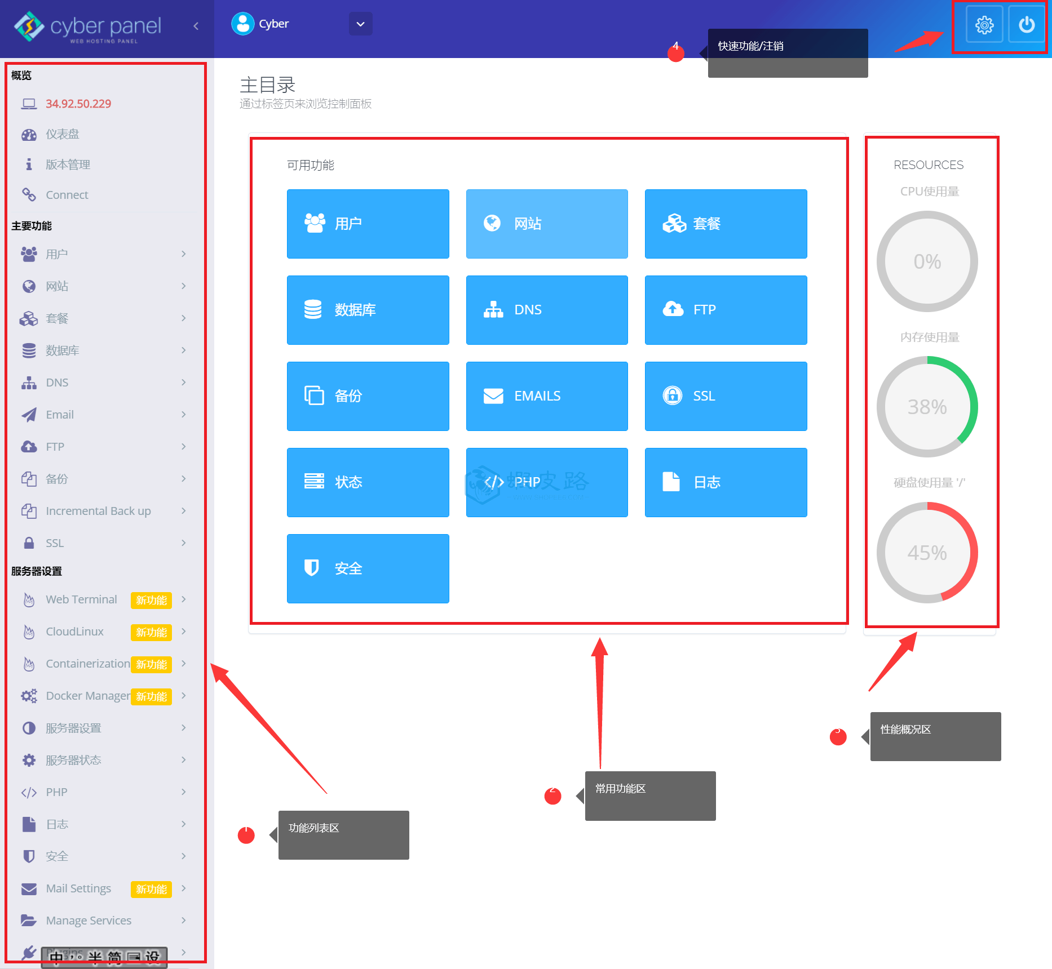This screenshot has width=1052, height=969.
Task: Select the 主要功能 sidebar section header
Action: 32,226
